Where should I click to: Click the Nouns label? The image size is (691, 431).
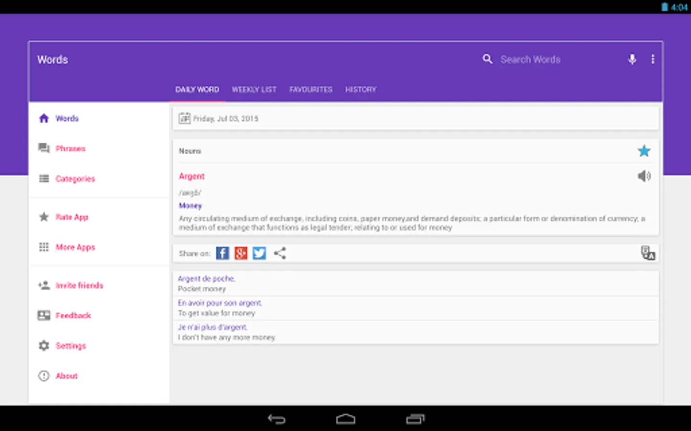[190, 151]
